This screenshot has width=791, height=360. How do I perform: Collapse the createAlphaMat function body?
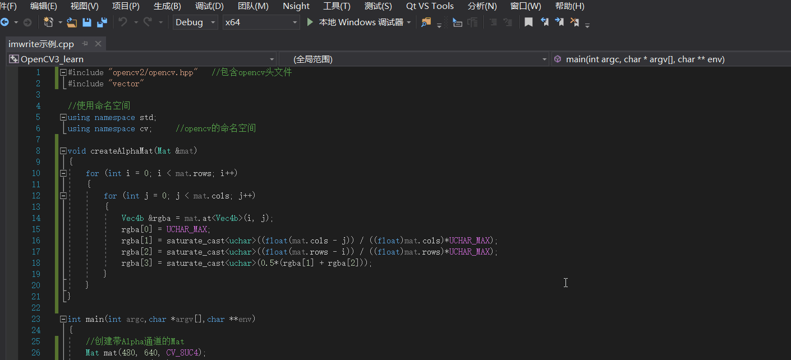tap(63, 150)
